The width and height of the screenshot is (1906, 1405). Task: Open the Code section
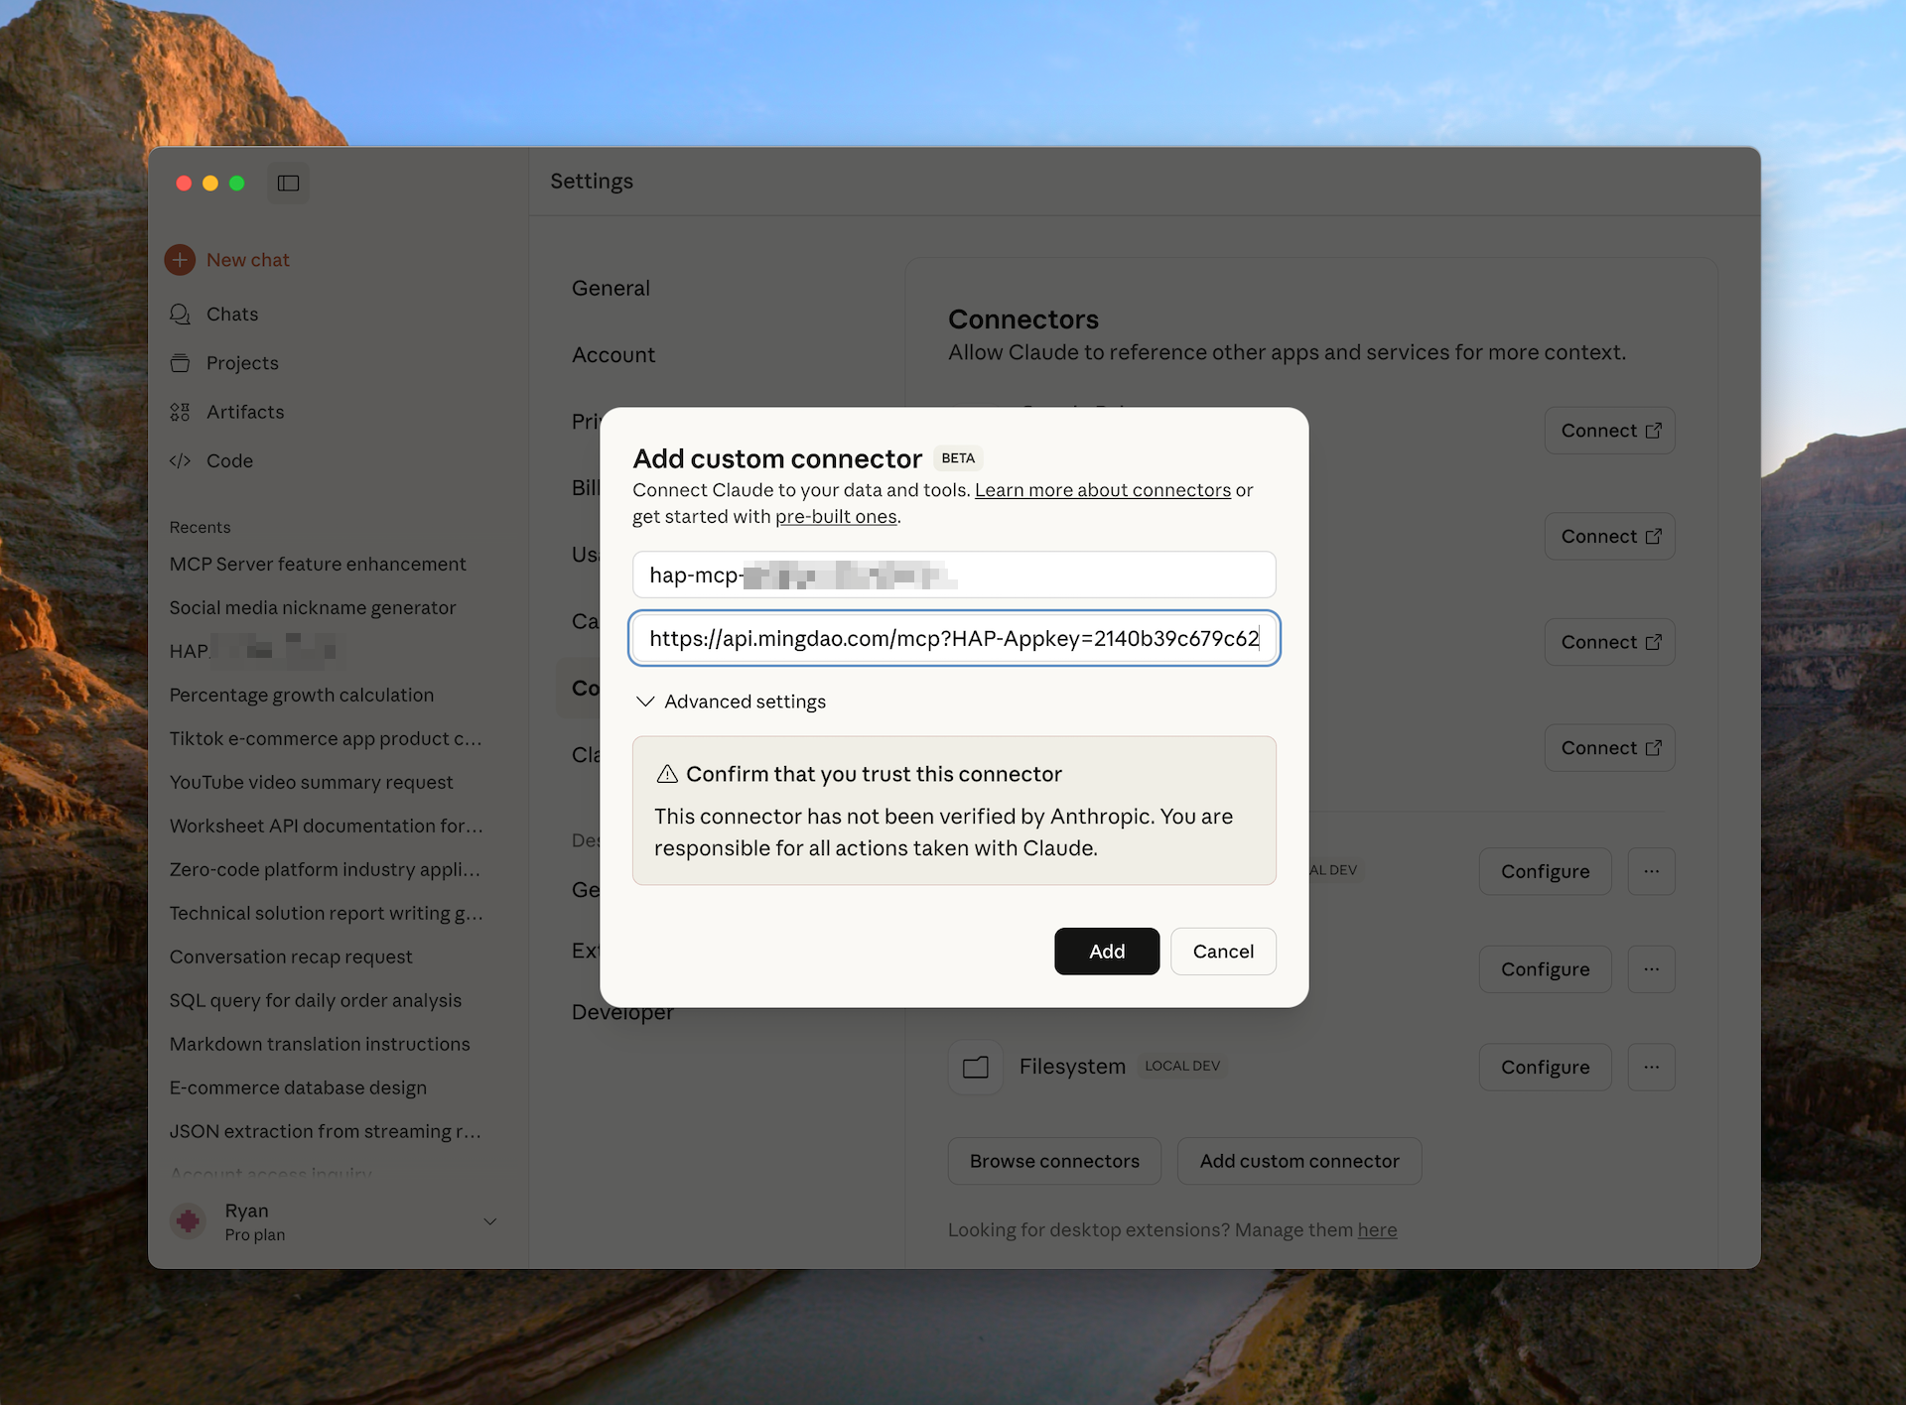pyautogui.click(x=229, y=460)
